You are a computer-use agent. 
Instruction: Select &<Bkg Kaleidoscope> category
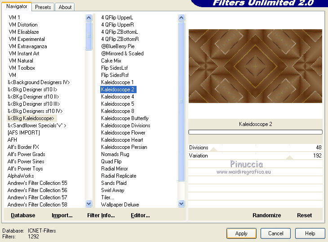coord(31,118)
